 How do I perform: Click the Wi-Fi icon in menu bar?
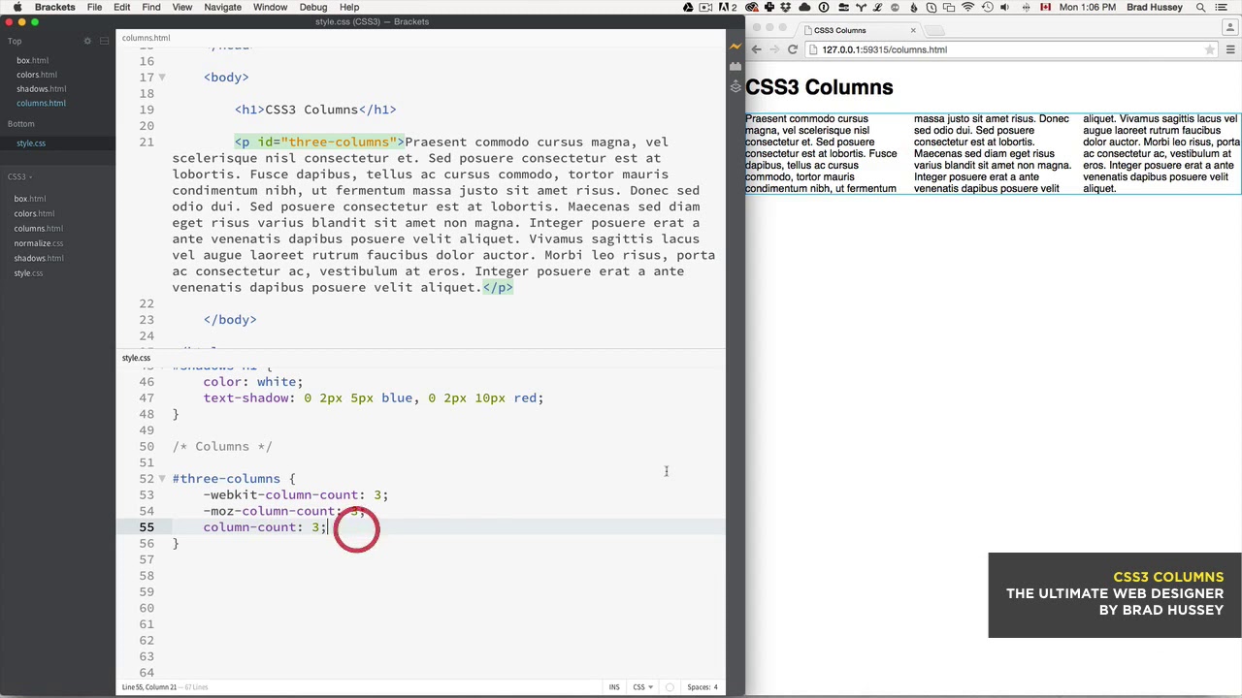tap(967, 7)
